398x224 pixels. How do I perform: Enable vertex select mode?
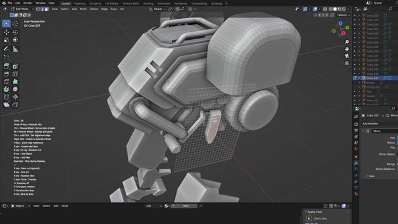(38, 9)
